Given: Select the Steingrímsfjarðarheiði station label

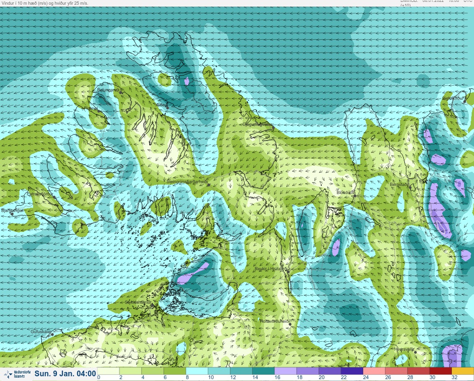Looking at the screenshot, I should [x=187, y=182].
